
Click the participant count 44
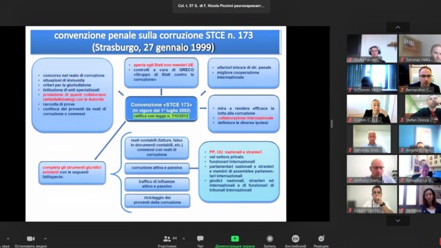coord(174,238)
